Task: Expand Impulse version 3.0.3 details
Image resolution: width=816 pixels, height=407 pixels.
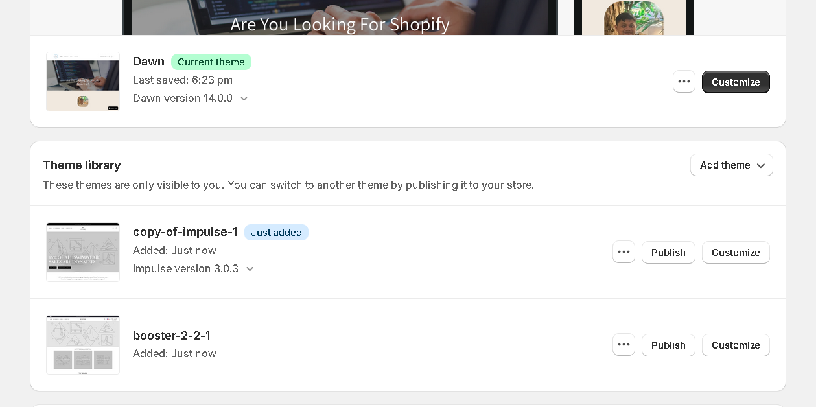Action: tap(250, 269)
